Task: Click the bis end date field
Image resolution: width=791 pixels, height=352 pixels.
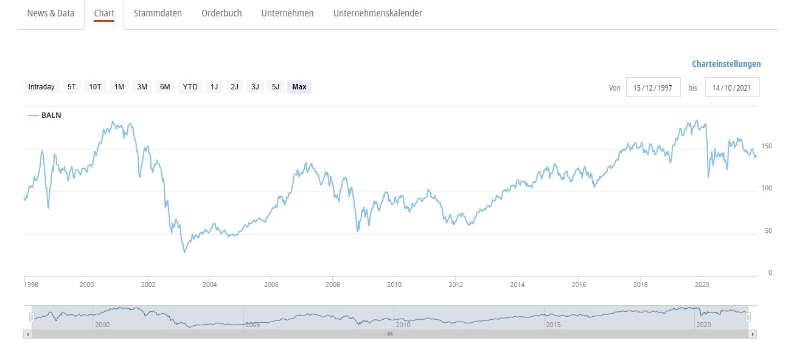Action: tap(732, 88)
